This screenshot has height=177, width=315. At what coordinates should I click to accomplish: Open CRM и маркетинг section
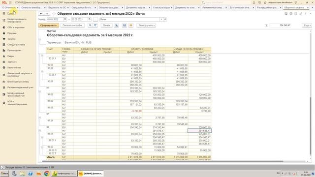[x=16, y=28]
